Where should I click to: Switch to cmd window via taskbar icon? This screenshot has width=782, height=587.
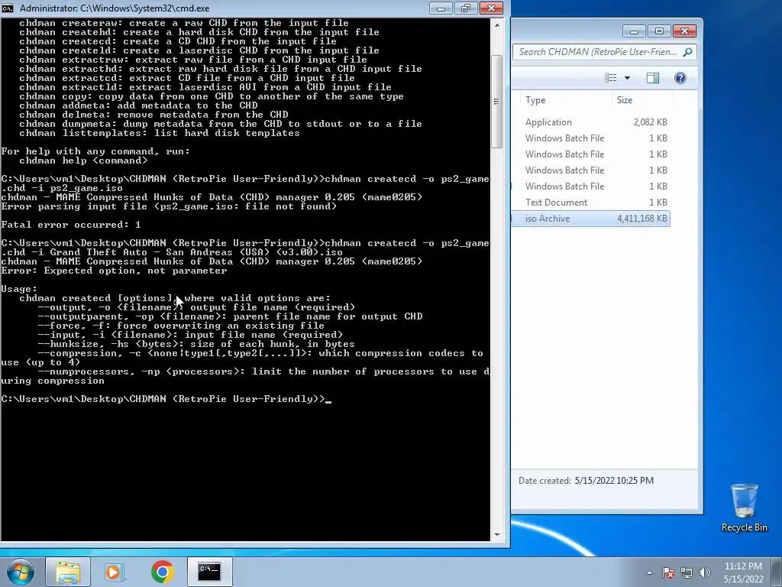[209, 572]
